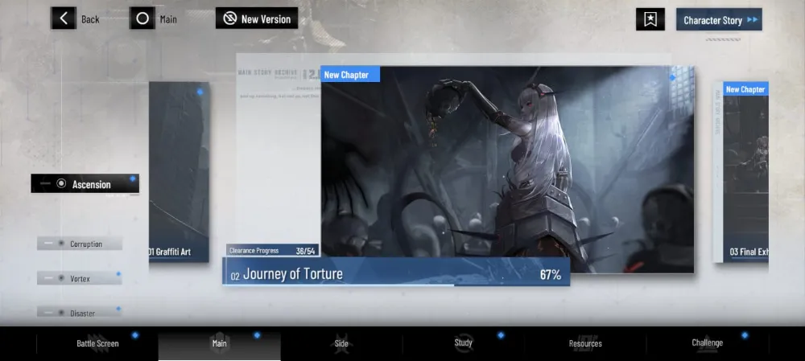Select the Ascension difficulty
This screenshot has width=805, height=361.
(x=85, y=183)
